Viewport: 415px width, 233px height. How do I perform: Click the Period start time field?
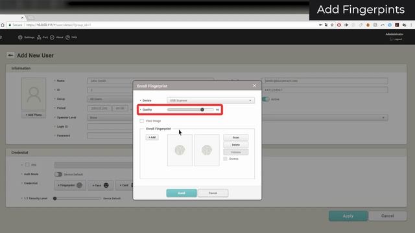(120, 108)
